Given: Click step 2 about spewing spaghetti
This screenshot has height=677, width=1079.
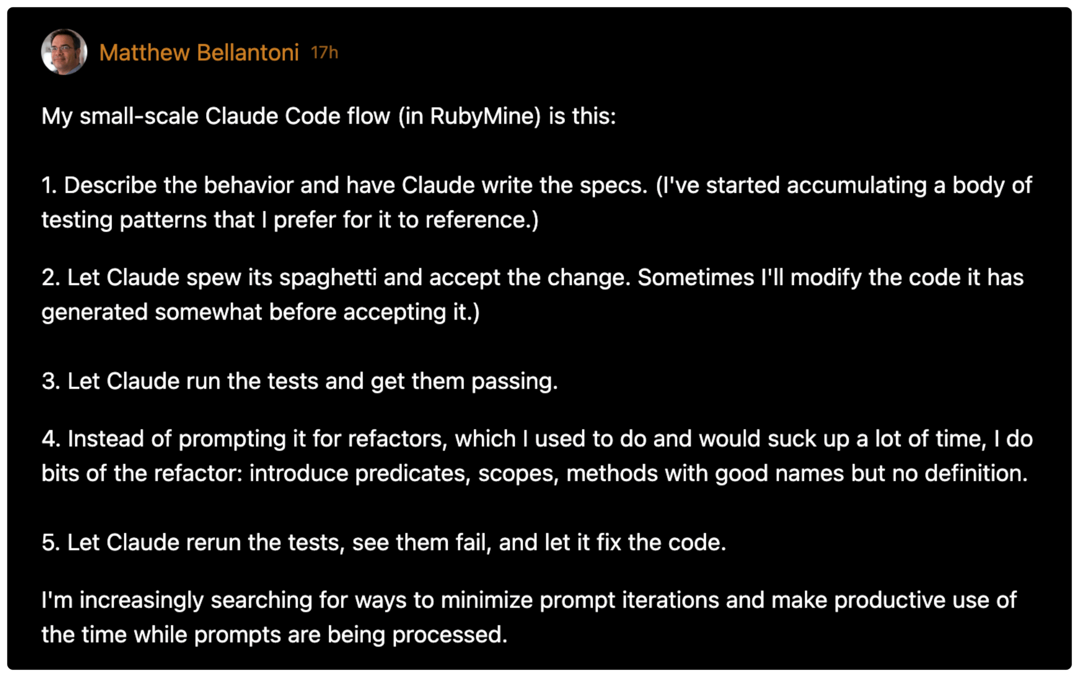Looking at the screenshot, I should point(532,295).
